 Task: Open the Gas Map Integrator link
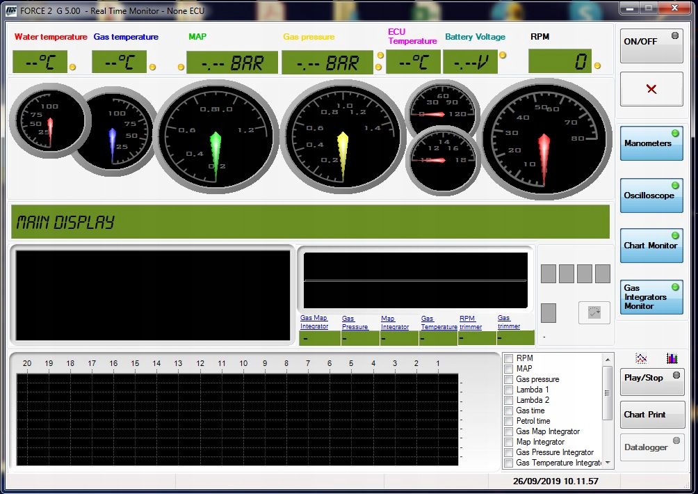314,322
